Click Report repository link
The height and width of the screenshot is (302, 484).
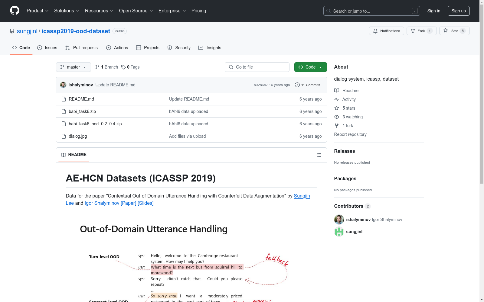[x=350, y=134]
